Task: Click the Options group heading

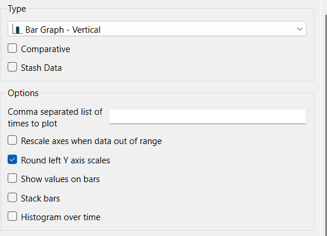Action: click(x=23, y=93)
